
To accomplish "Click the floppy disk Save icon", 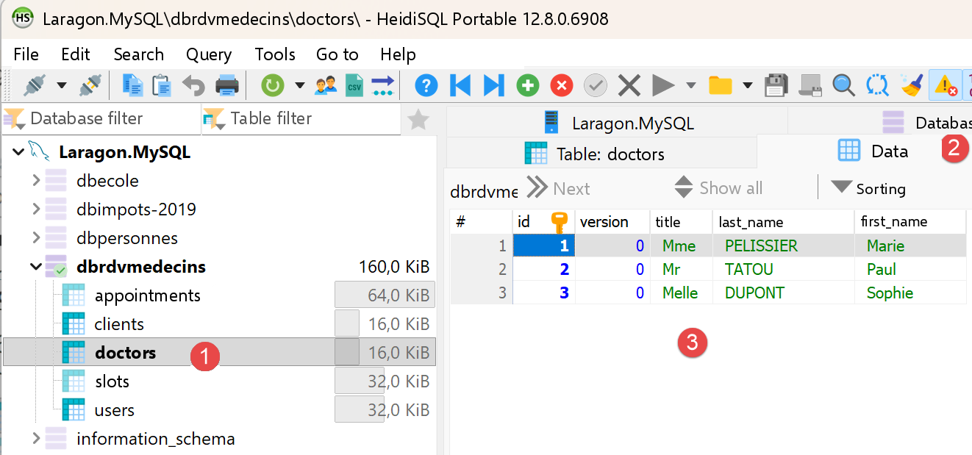I will tap(776, 85).
